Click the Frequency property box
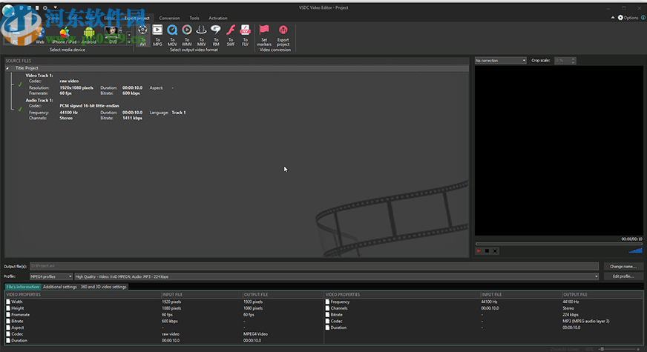Image resolution: width=647 pixels, height=352 pixels. point(328,302)
